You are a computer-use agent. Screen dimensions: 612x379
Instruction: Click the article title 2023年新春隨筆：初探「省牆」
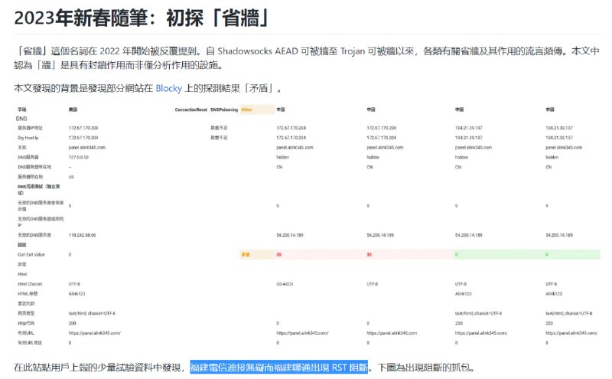[x=142, y=18]
